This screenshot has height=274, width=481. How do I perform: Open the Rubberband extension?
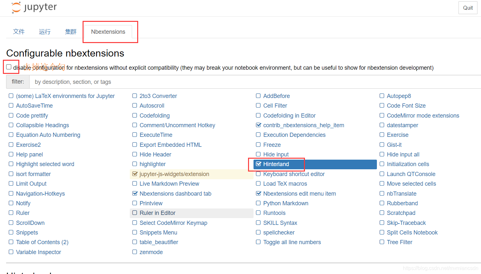[x=402, y=203]
